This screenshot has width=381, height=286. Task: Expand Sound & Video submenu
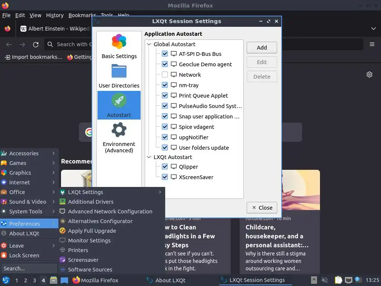pyautogui.click(x=29, y=202)
